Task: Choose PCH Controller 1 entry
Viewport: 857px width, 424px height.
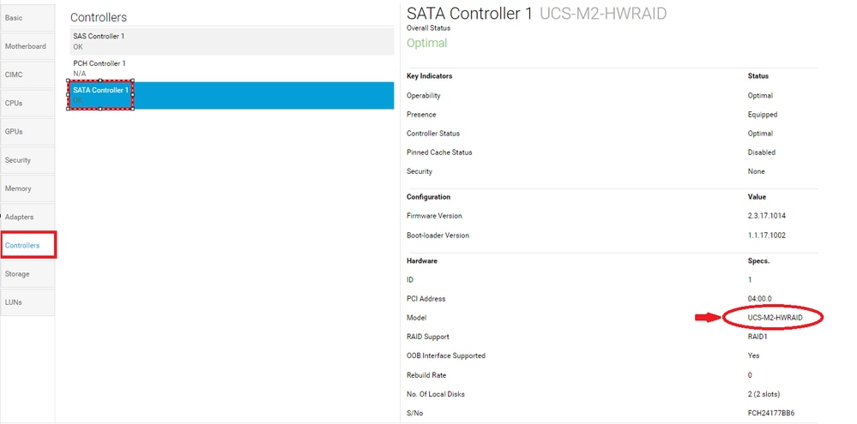Action: coord(232,69)
